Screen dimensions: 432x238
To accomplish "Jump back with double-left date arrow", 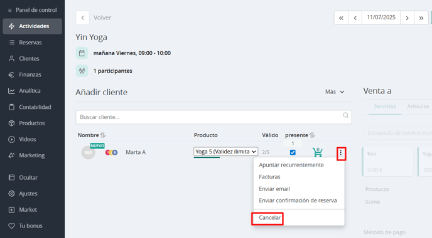I will pyautogui.click(x=341, y=18).
